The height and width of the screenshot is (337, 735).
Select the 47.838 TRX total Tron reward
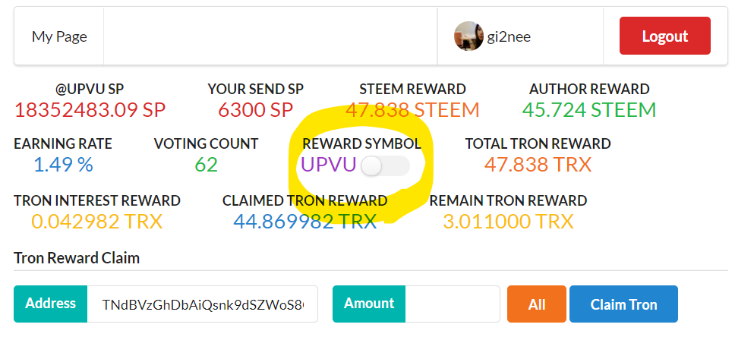538,165
